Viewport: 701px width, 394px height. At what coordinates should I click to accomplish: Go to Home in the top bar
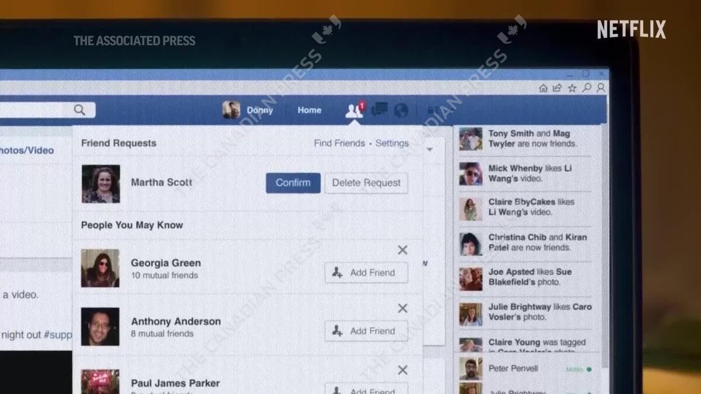click(309, 110)
